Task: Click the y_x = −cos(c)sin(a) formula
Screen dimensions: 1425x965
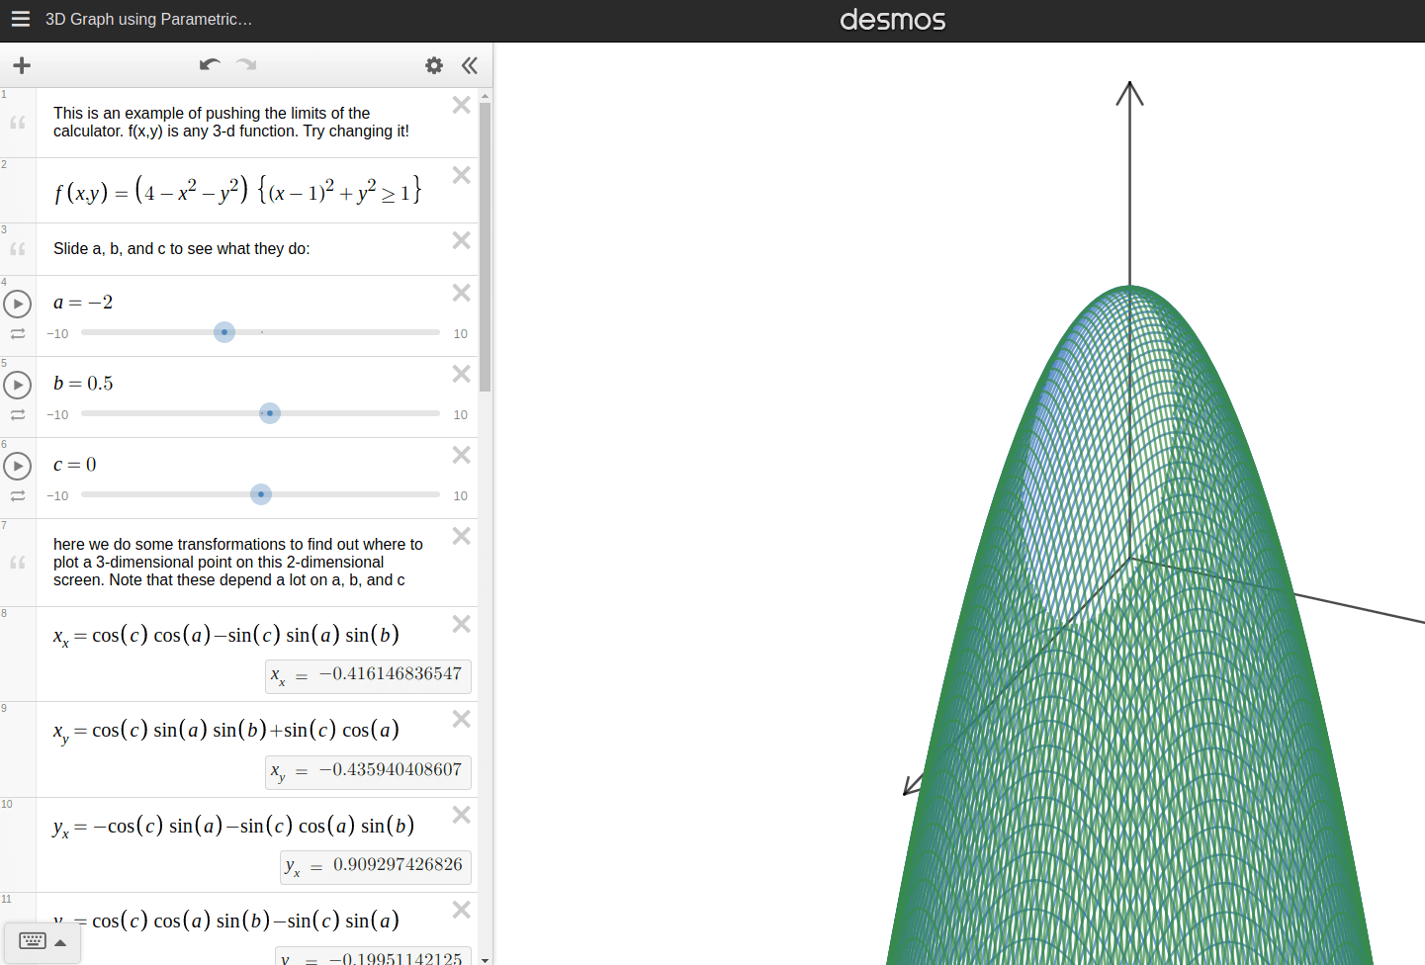Action: pos(234,827)
